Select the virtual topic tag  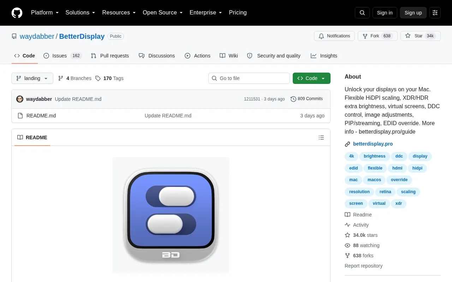point(379,203)
